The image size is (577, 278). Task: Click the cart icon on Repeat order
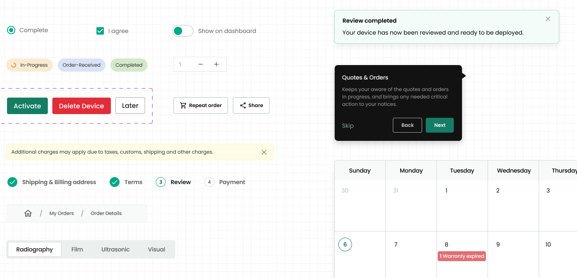point(183,105)
